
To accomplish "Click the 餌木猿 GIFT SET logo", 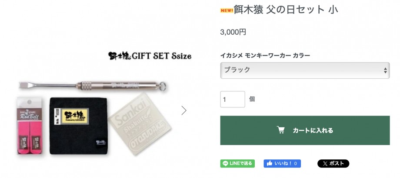I will pos(150,56).
